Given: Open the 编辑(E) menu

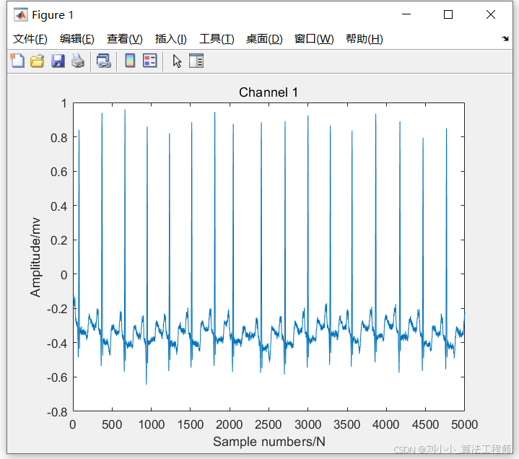Looking at the screenshot, I should (77, 39).
